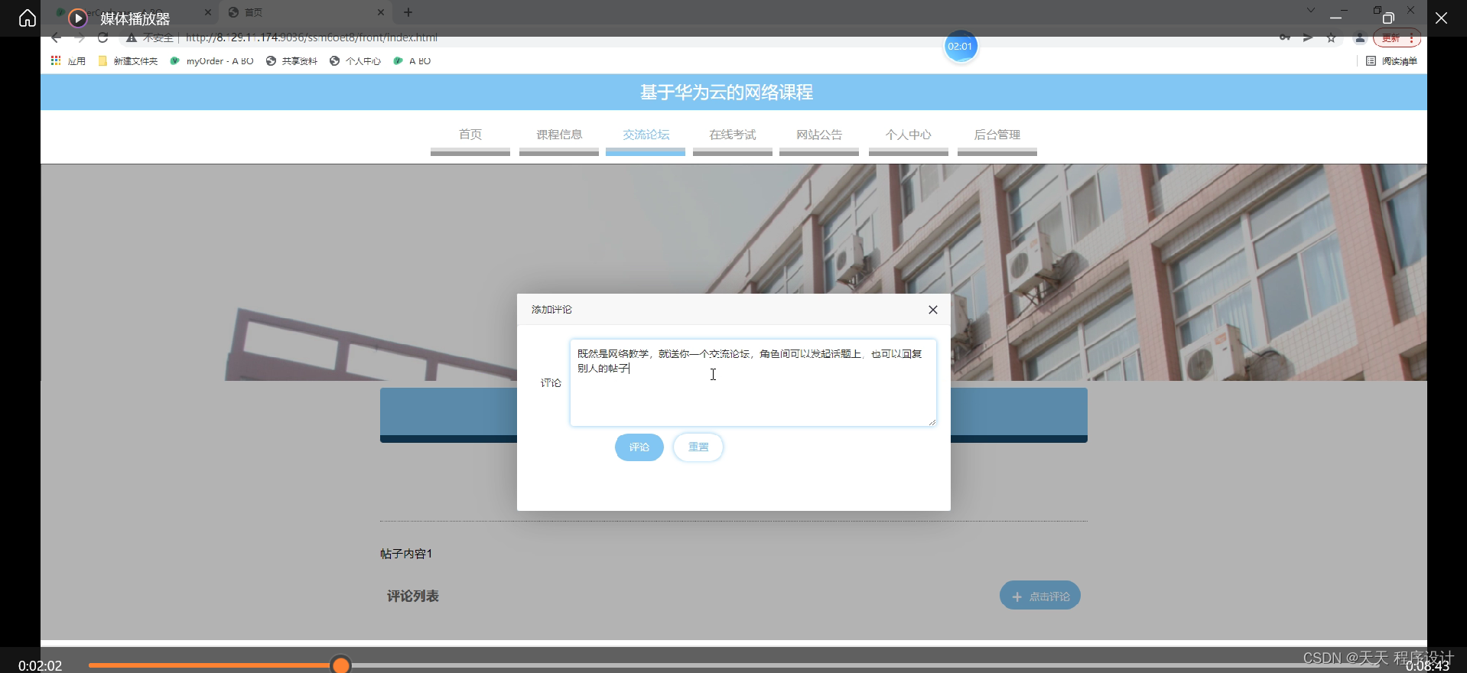The width and height of the screenshot is (1467, 673).
Task: Click the red 更新 update button
Action: coord(1397,38)
